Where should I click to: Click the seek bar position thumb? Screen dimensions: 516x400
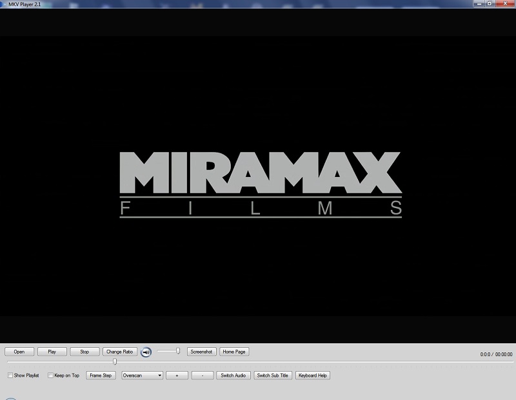(115, 361)
